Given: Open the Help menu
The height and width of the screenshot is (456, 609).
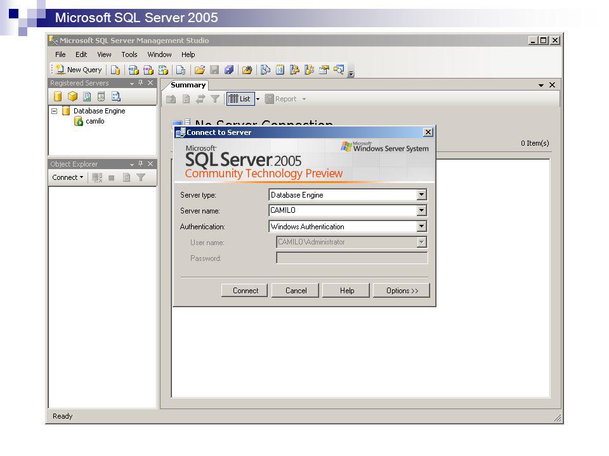Looking at the screenshot, I should (188, 54).
